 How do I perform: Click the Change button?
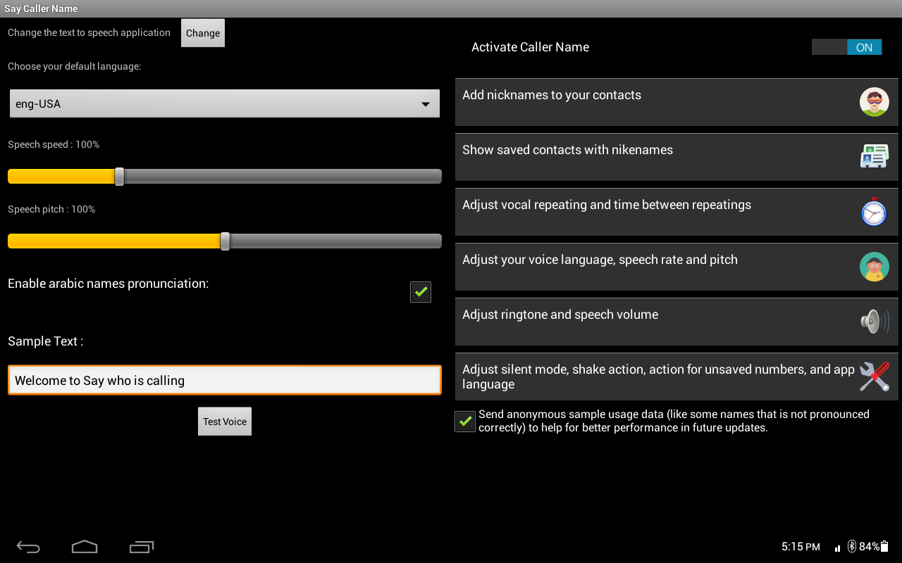pos(203,33)
